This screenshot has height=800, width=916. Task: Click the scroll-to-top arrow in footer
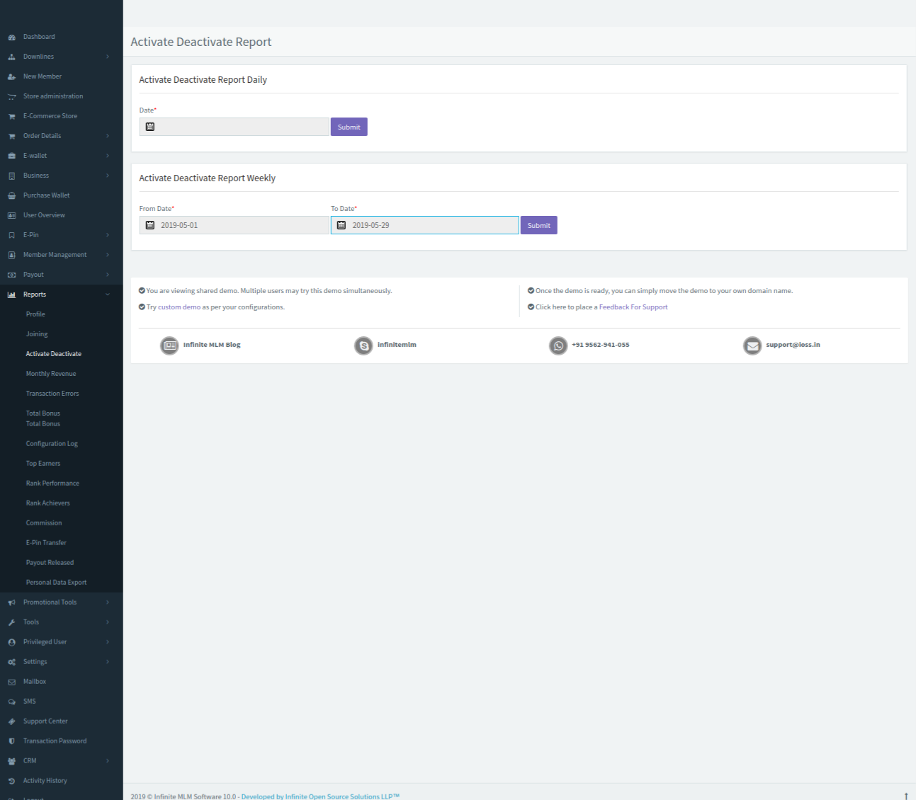906,796
